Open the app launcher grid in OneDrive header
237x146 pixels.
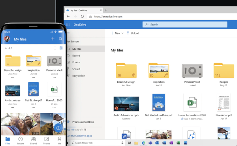68,25
